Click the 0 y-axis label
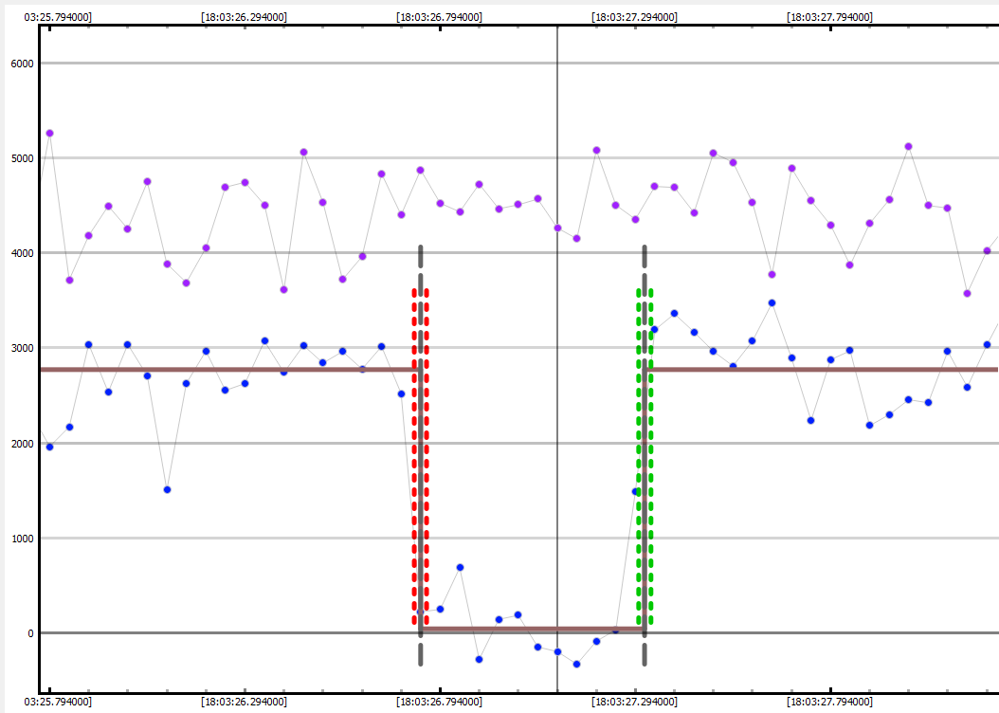999x713 pixels. tap(30, 634)
